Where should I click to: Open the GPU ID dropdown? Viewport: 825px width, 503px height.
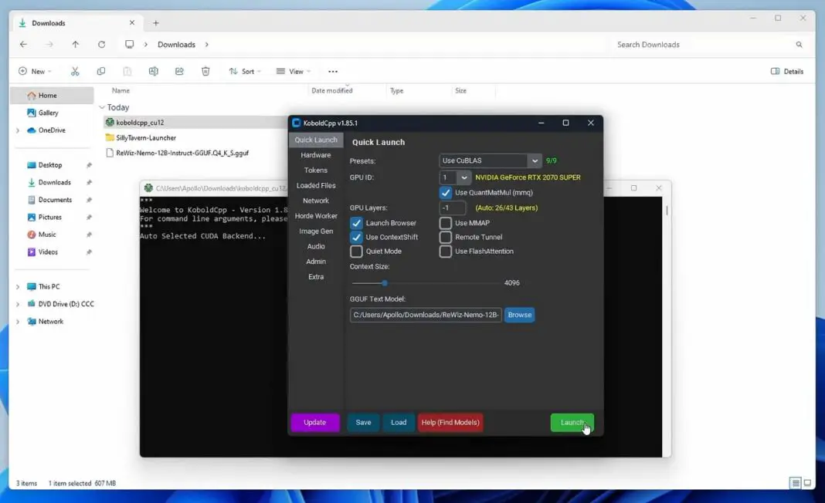click(x=455, y=177)
